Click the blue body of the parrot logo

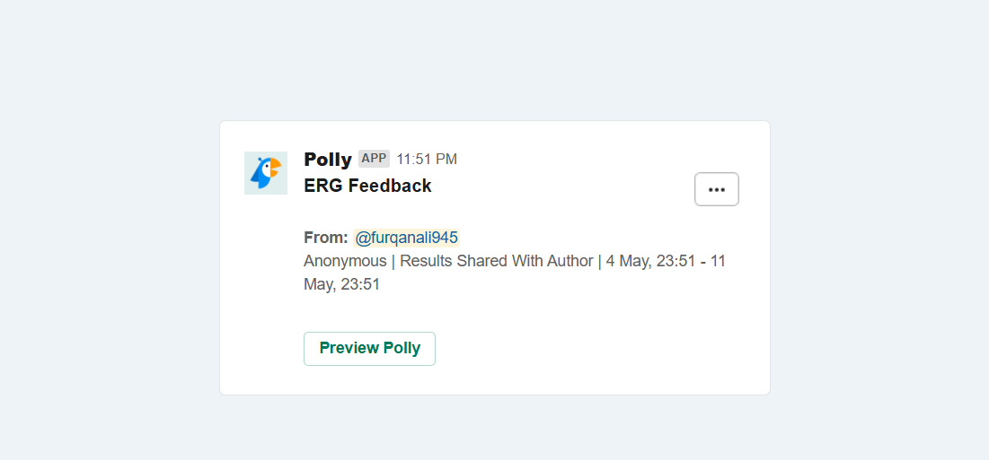pyautogui.click(x=261, y=178)
